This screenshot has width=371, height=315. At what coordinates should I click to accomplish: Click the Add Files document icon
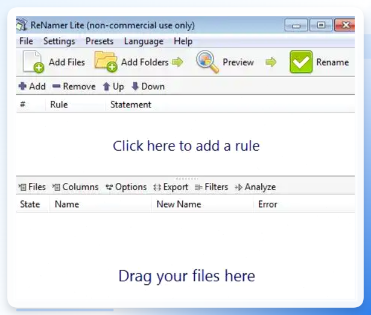click(33, 62)
